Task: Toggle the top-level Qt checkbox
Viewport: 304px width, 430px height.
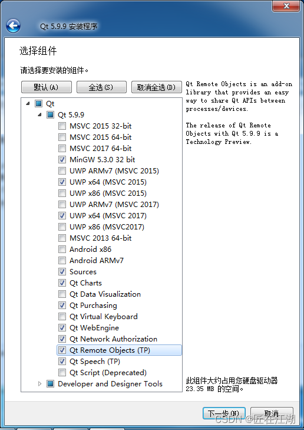Action: click(39, 103)
